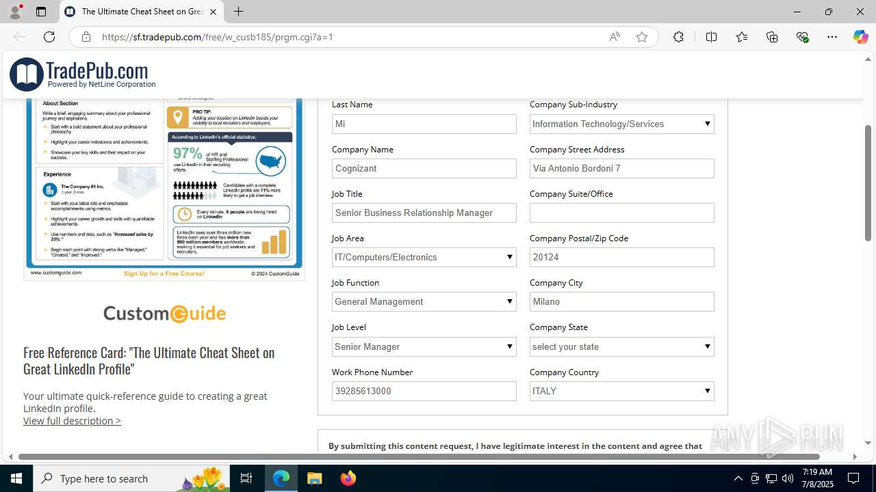876x492 pixels.
Task: Open Browser essentials icon
Action: point(802,37)
